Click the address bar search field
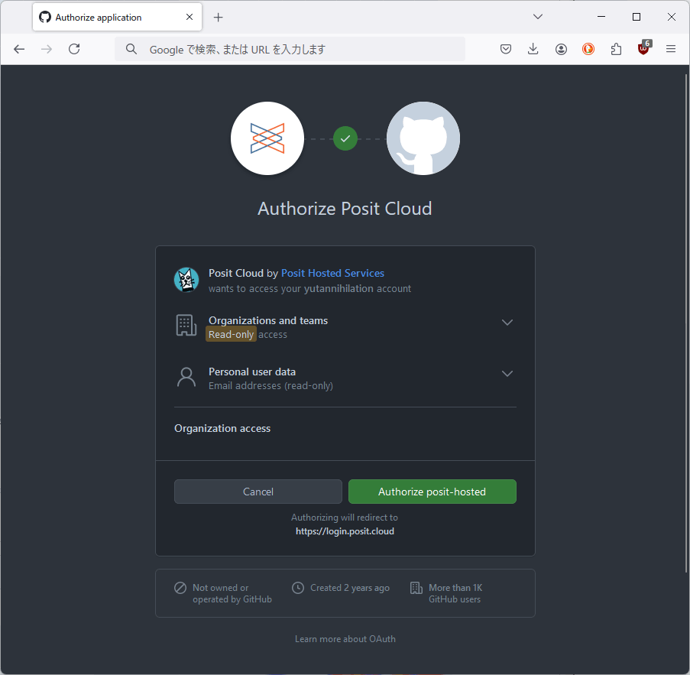This screenshot has height=675, width=690. point(290,48)
